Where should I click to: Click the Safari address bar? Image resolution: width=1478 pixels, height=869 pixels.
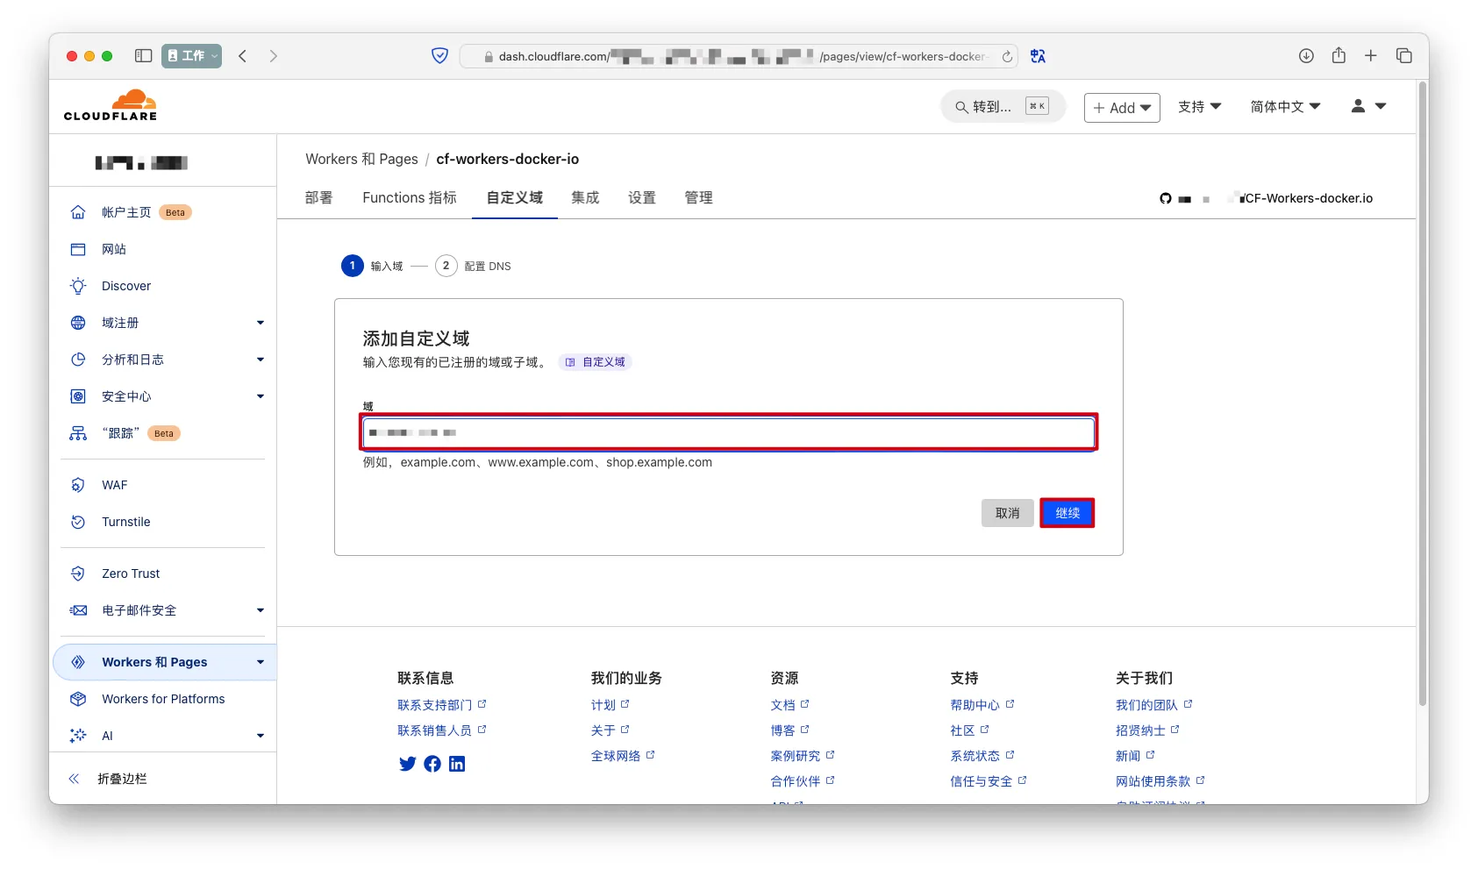tap(739, 56)
